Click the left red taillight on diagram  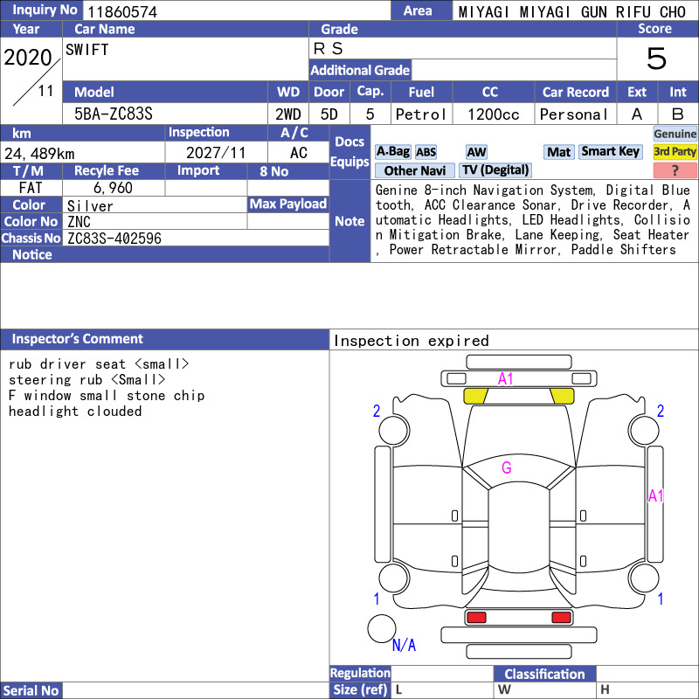click(x=476, y=618)
